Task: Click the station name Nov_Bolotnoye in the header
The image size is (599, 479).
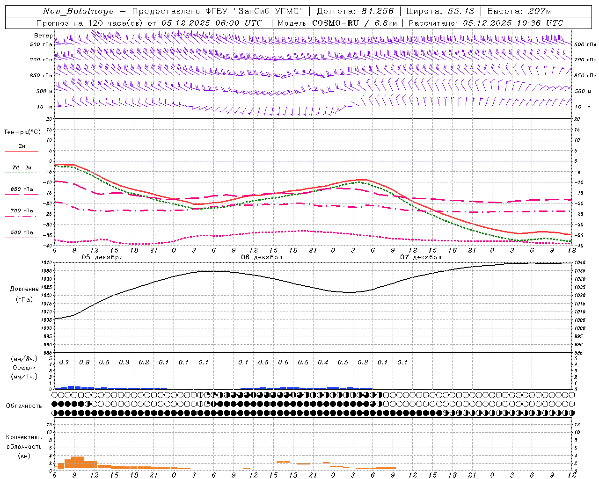Action: pyautogui.click(x=78, y=11)
